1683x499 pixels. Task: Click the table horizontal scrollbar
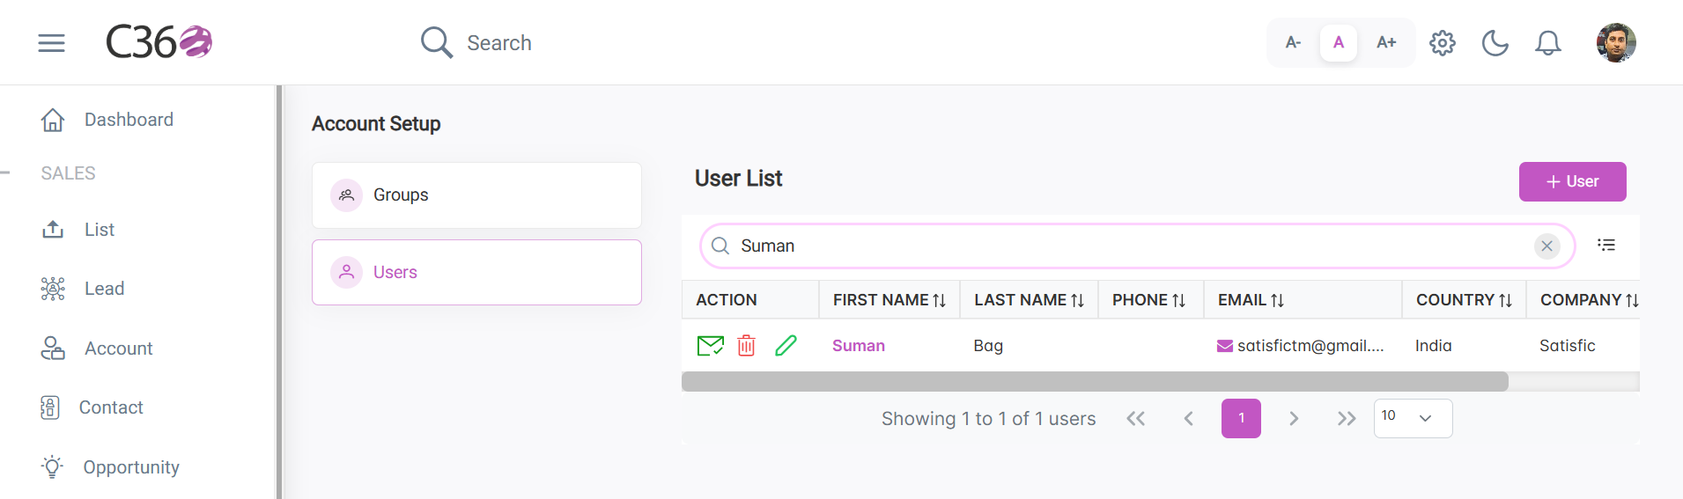pyautogui.click(x=1095, y=381)
